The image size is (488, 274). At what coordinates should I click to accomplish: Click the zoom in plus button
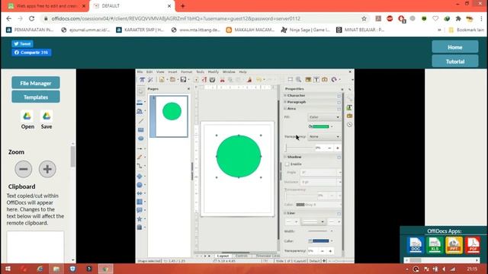[47, 169]
